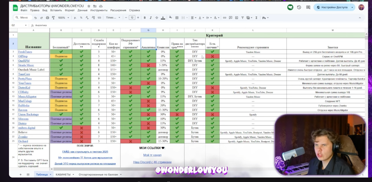Insert a chart
This screenshot has width=372, height=182.
[x=236, y=18]
